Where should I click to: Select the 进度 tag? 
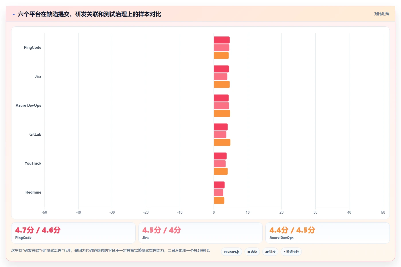pyautogui.click(x=270, y=252)
